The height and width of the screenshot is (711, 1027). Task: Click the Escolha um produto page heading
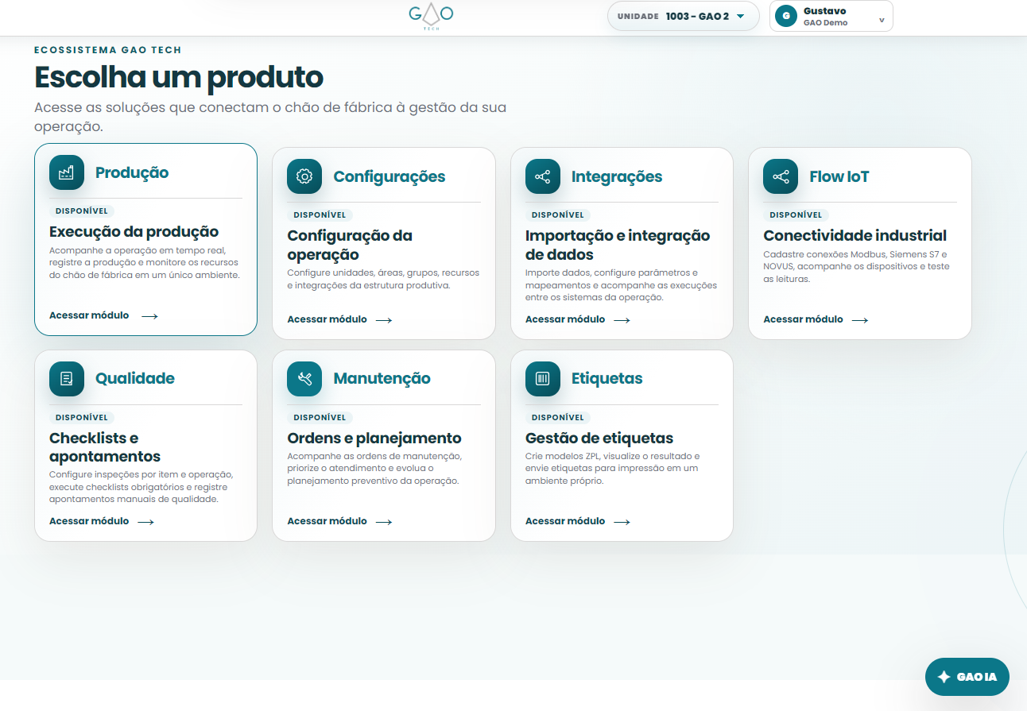point(179,78)
